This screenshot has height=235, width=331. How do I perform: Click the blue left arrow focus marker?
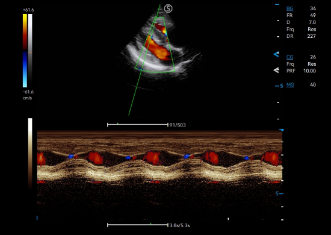(276, 54)
